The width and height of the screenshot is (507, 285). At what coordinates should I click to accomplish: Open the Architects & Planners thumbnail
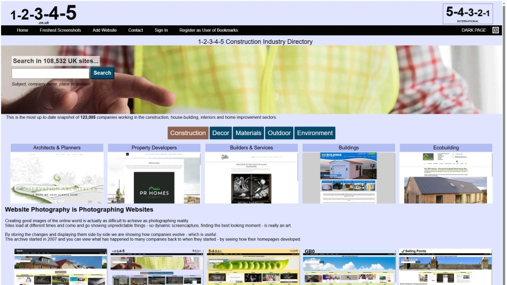57,178
